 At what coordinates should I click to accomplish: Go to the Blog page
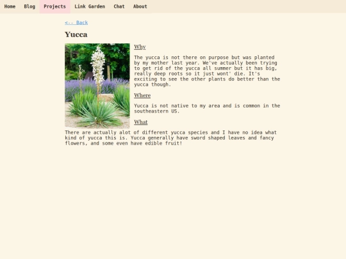tap(29, 6)
